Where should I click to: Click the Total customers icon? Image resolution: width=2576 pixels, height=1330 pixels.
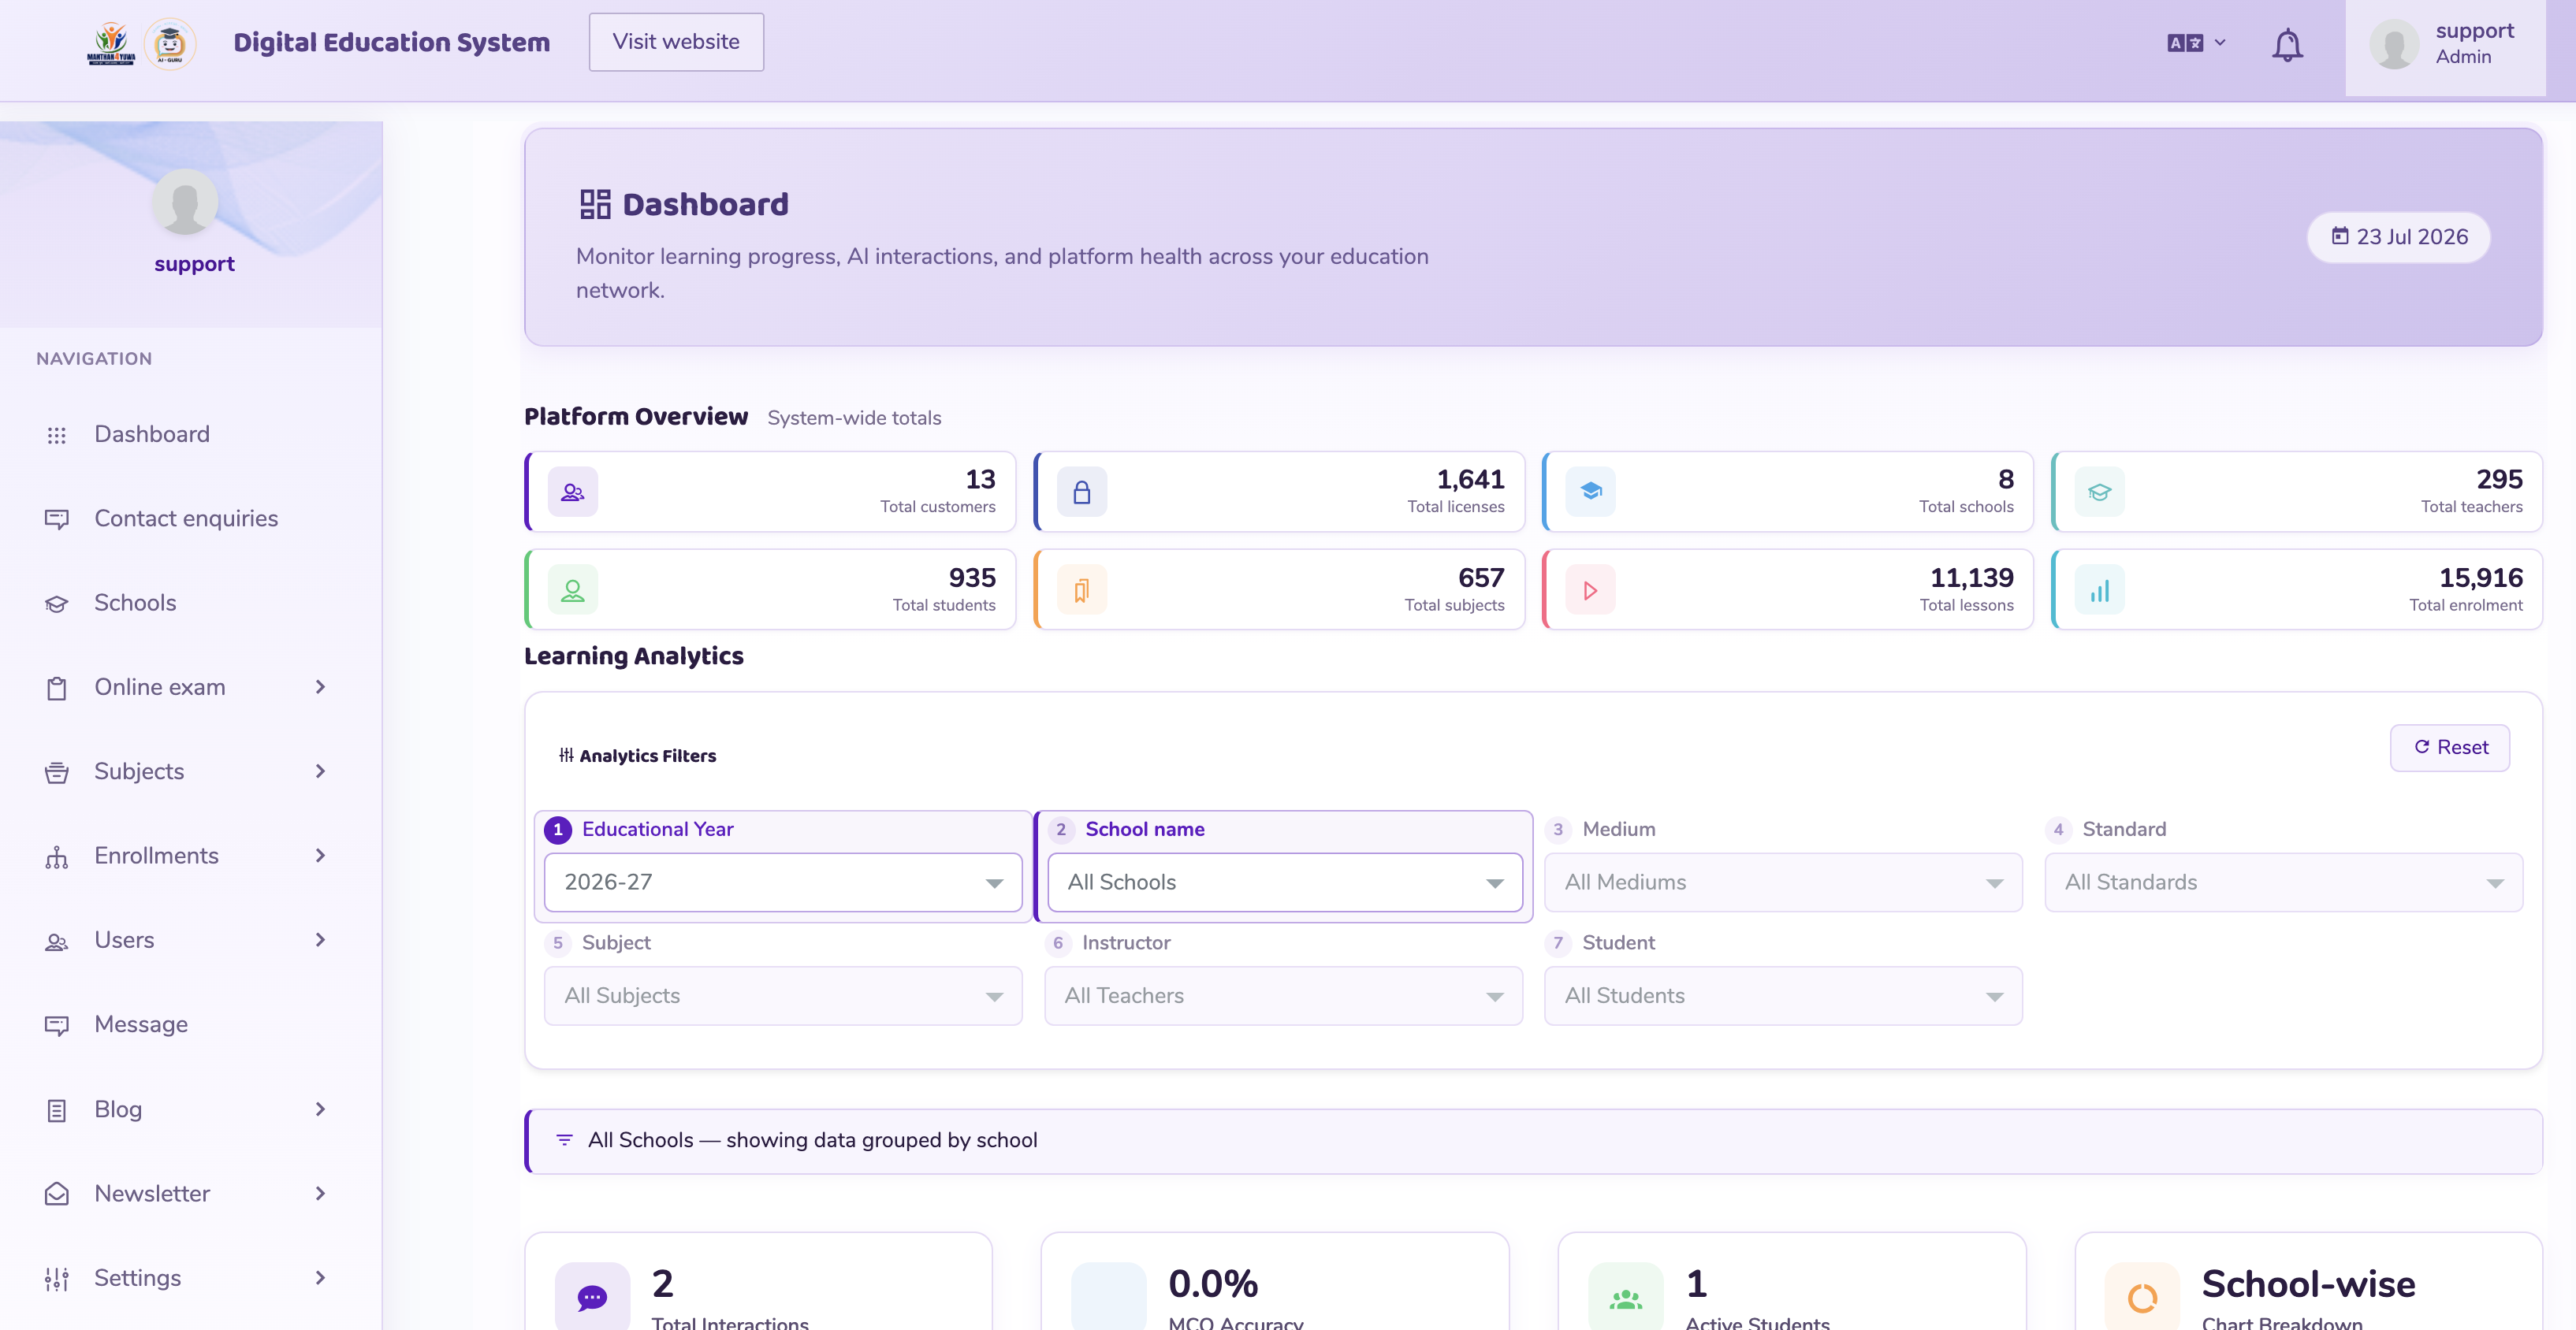(573, 492)
